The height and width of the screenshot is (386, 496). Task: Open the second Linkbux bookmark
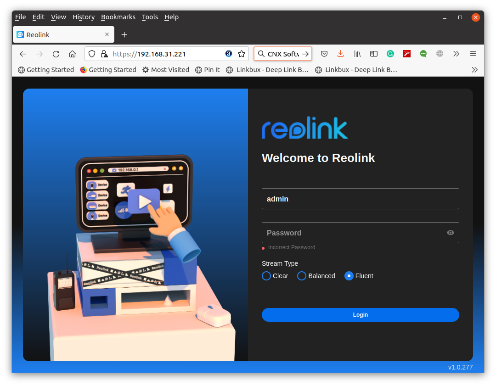356,70
